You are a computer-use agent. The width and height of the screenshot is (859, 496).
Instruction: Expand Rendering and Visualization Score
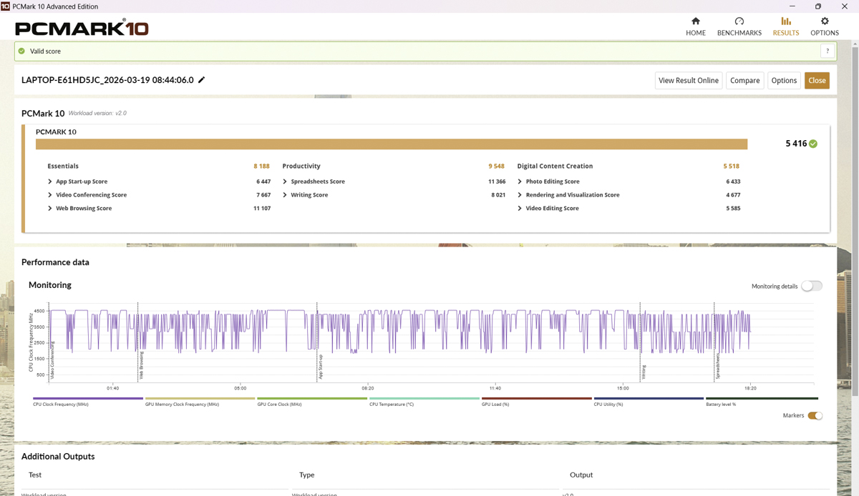click(x=520, y=195)
